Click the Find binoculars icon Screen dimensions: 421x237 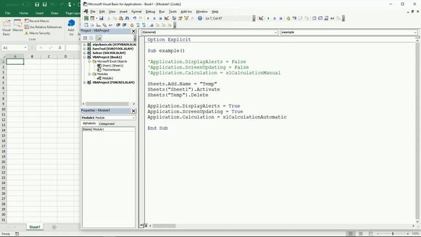pyautogui.click(x=127, y=18)
